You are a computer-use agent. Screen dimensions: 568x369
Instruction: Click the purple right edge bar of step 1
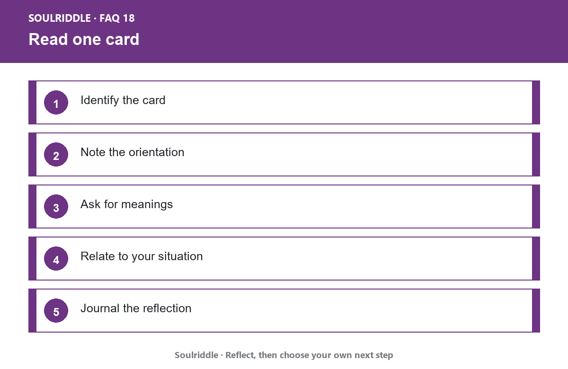tap(536, 102)
